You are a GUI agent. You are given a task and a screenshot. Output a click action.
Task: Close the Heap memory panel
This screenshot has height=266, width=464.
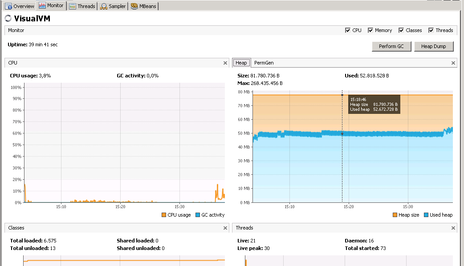click(x=453, y=63)
